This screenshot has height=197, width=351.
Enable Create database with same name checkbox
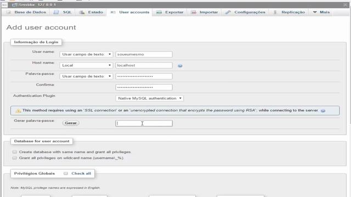(x=15, y=152)
